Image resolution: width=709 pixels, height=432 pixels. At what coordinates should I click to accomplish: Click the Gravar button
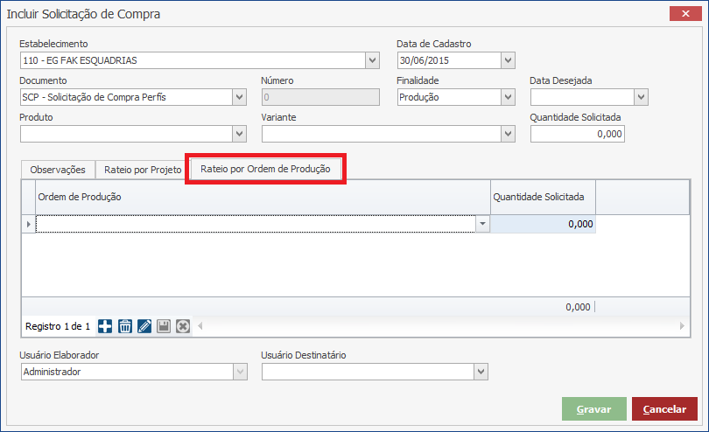[594, 409]
